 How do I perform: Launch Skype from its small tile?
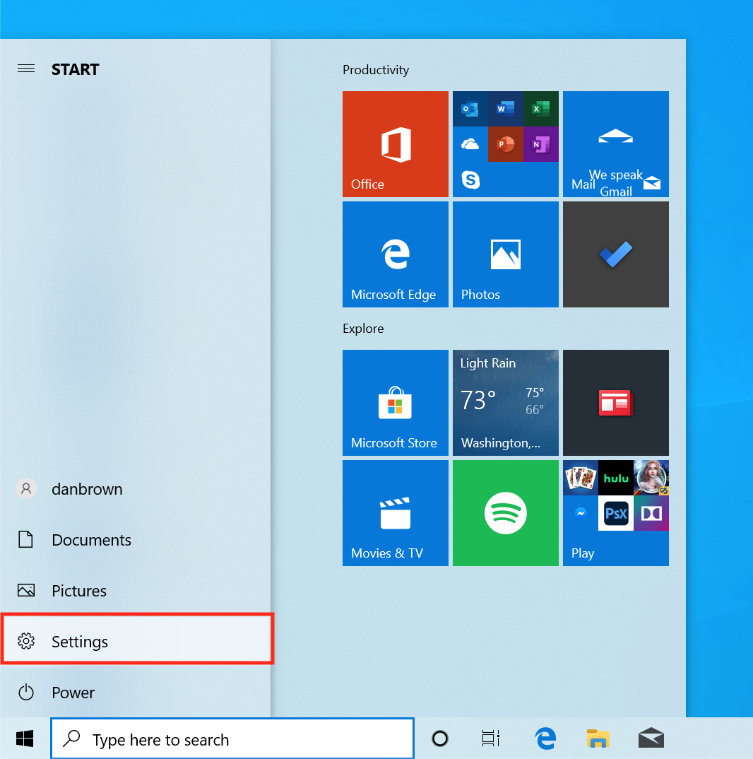tap(469, 180)
